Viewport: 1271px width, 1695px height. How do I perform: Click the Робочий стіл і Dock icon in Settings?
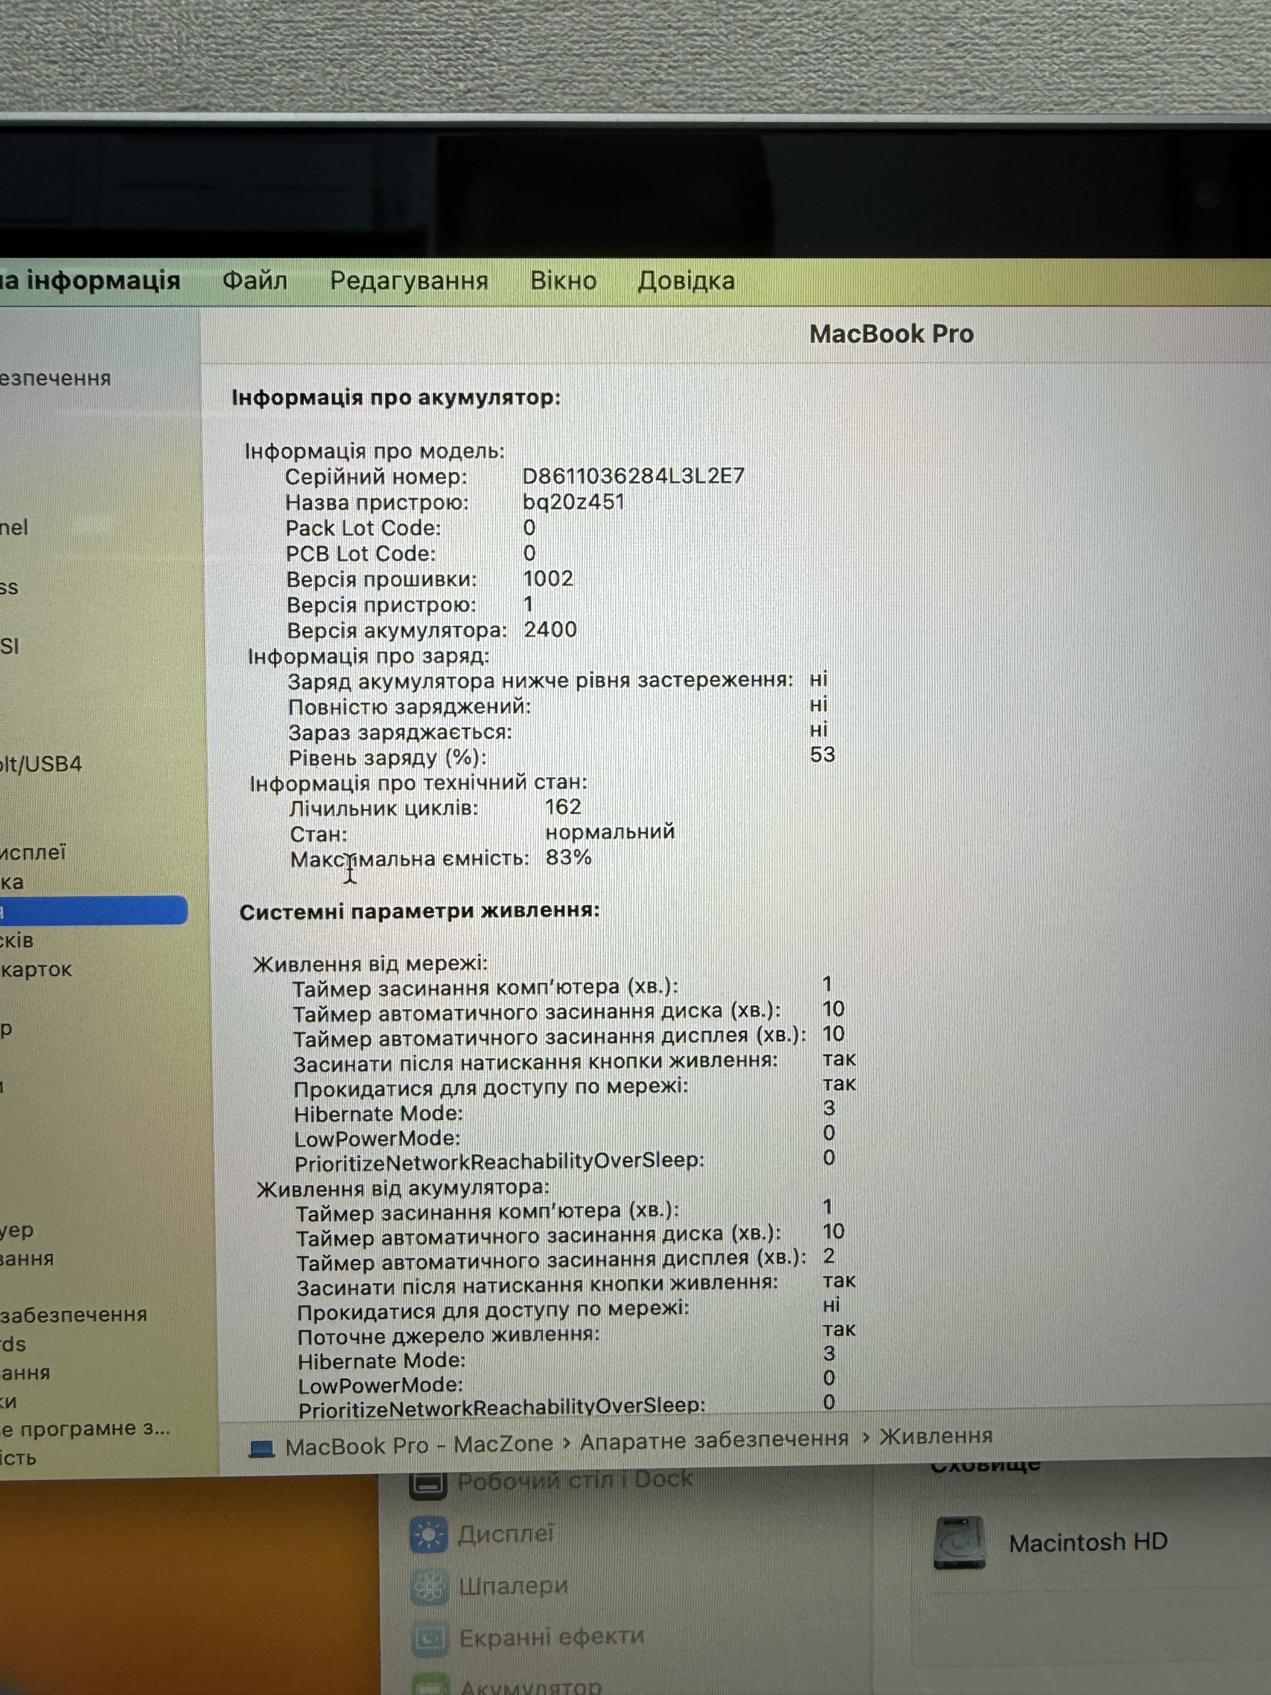click(x=428, y=1484)
